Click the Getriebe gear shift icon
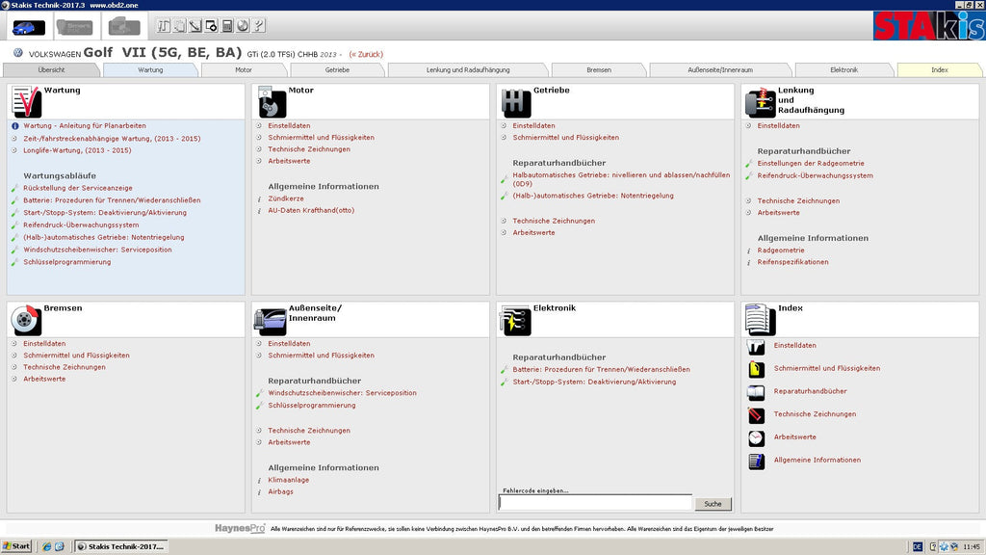The image size is (986, 555). [x=516, y=103]
